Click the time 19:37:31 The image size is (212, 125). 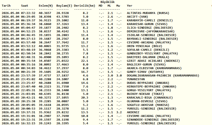pos(28,112)
